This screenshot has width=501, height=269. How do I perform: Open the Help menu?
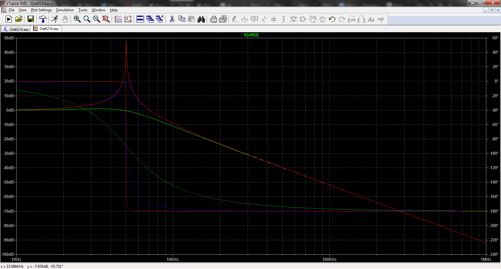pyautogui.click(x=114, y=10)
